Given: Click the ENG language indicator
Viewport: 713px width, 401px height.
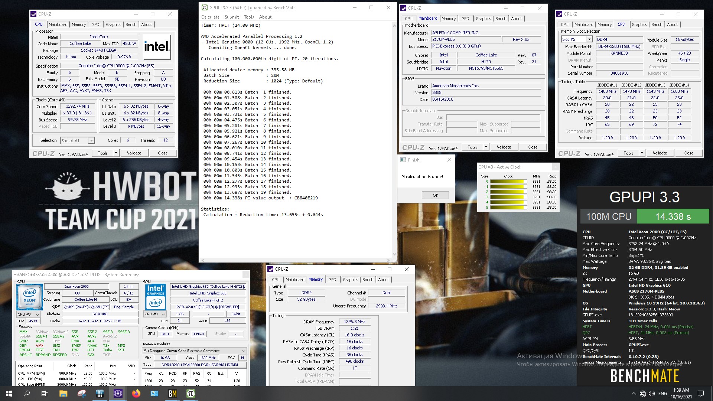Looking at the screenshot, I should coord(662,394).
